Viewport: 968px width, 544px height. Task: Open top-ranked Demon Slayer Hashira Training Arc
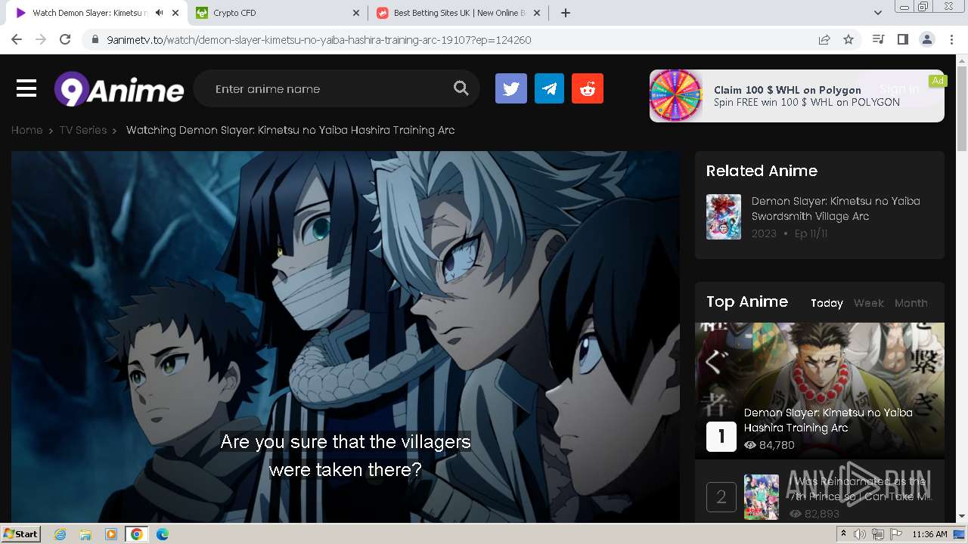(x=828, y=420)
